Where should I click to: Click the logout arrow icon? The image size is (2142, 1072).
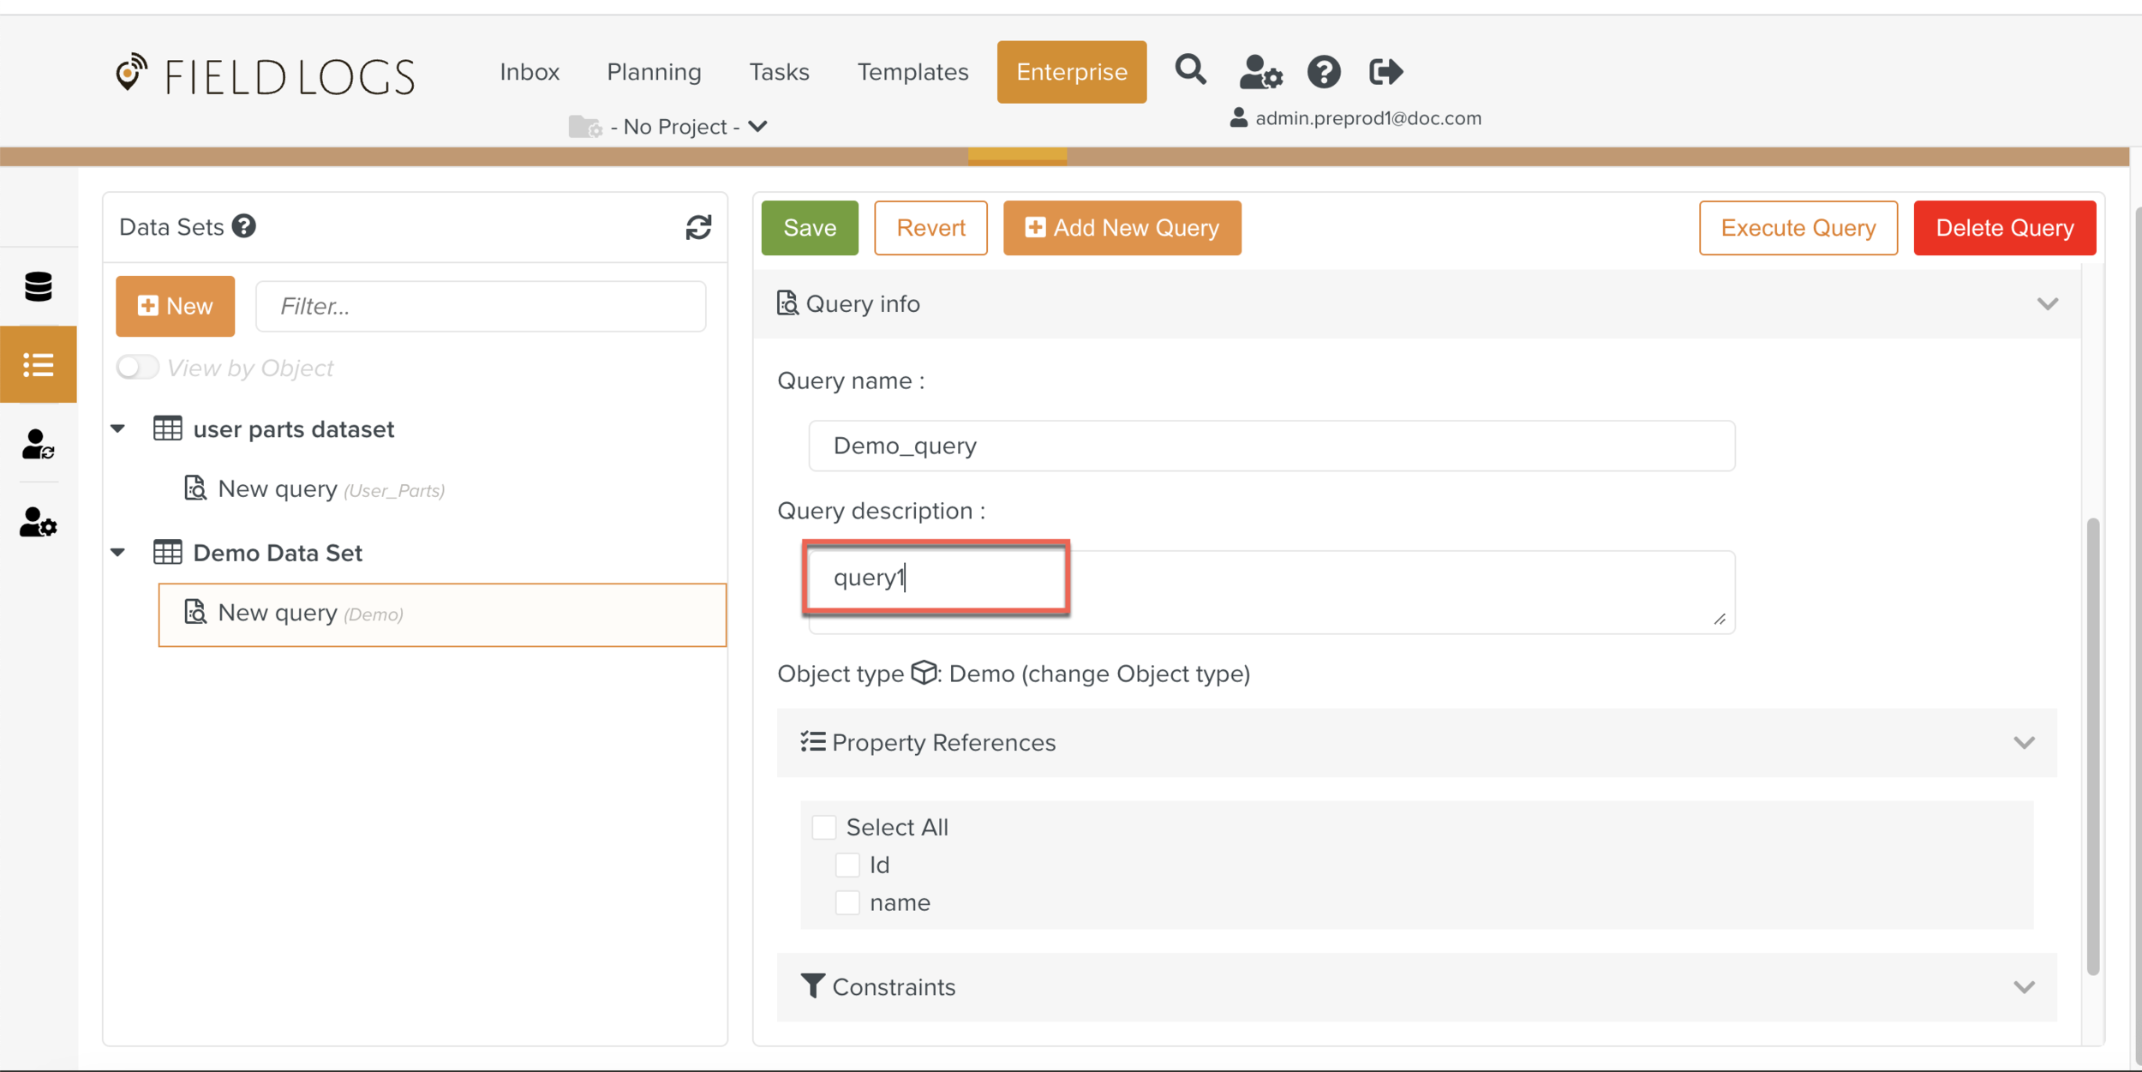pos(1385,72)
